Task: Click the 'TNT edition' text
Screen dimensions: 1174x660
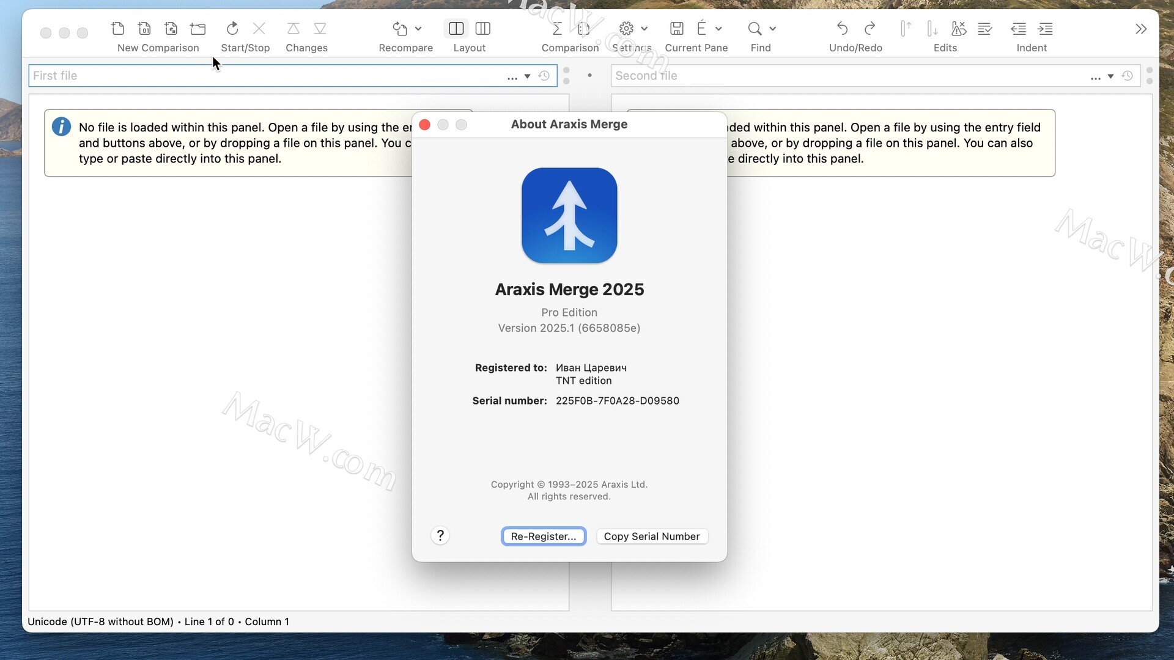Action: (x=584, y=381)
